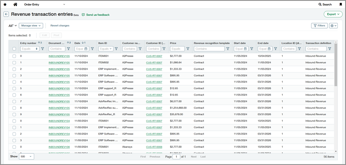Click the $1,254,668.00 price cell

pyautogui.click(x=178, y=108)
